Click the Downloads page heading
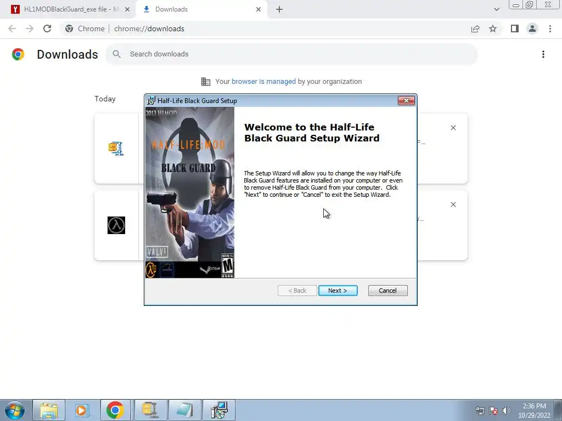This screenshot has height=421, width=562. pos(68,54)
